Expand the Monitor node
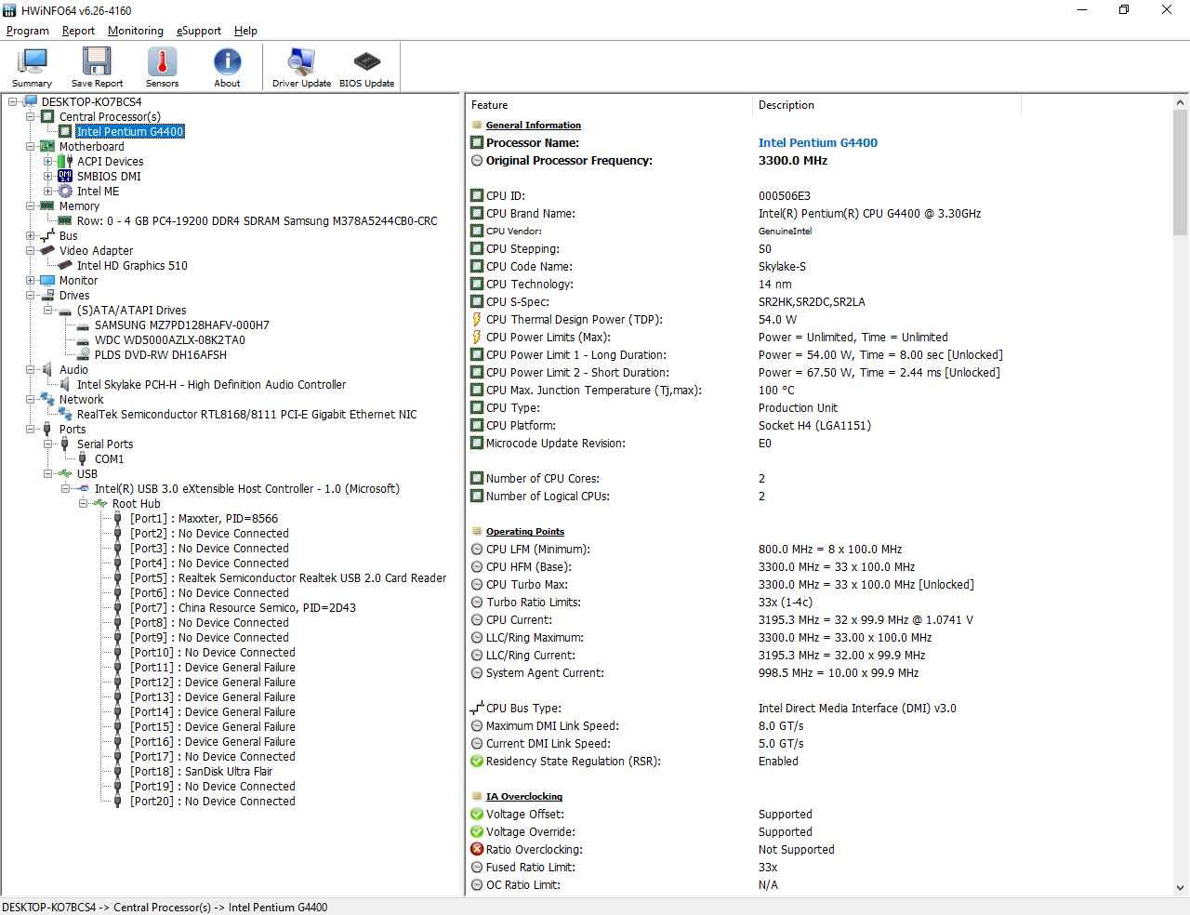 (30, 280)
